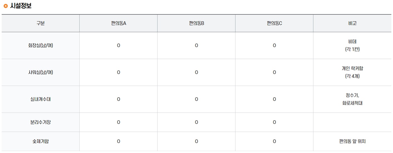Select the 편의동C column header
Image resolution: width=393 pixels, height=153 pixels.
pyautogui.click(x=274, y=23)
